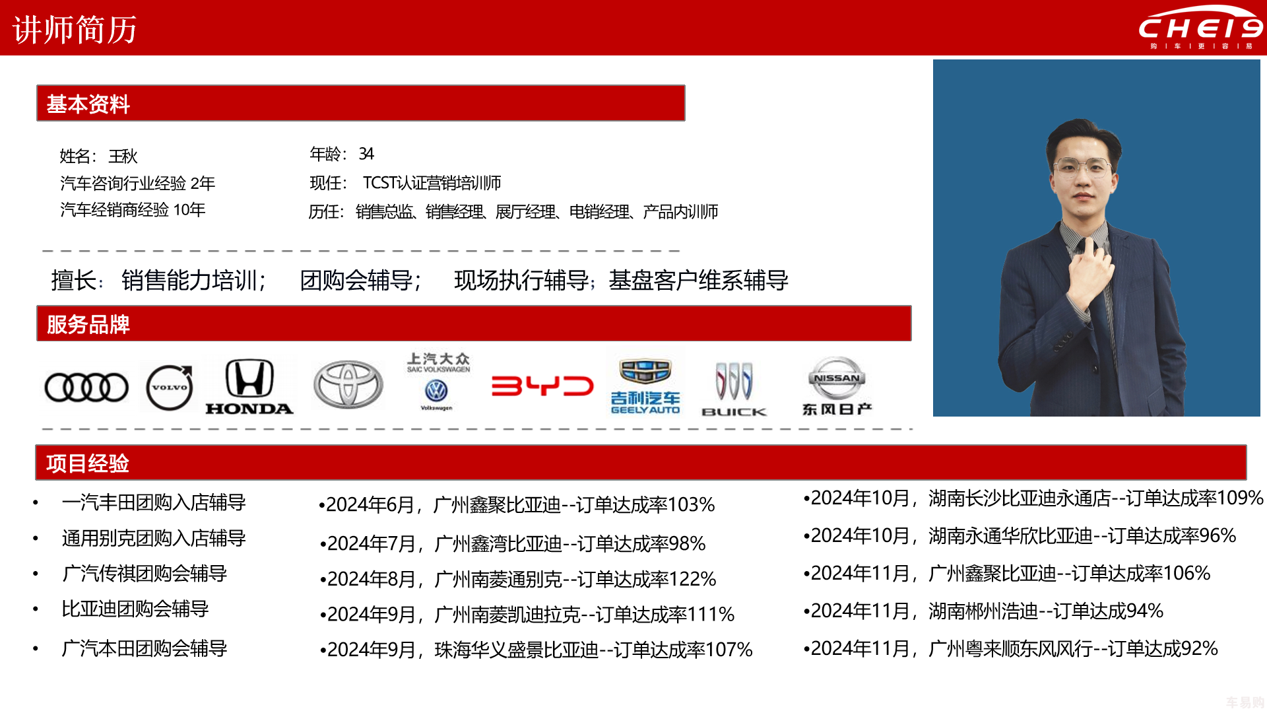Click the Audi four-rings logo

(x=86, y=387)
